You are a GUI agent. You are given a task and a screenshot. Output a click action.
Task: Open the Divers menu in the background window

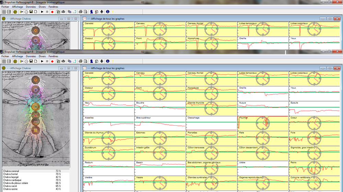pos(42,7)
